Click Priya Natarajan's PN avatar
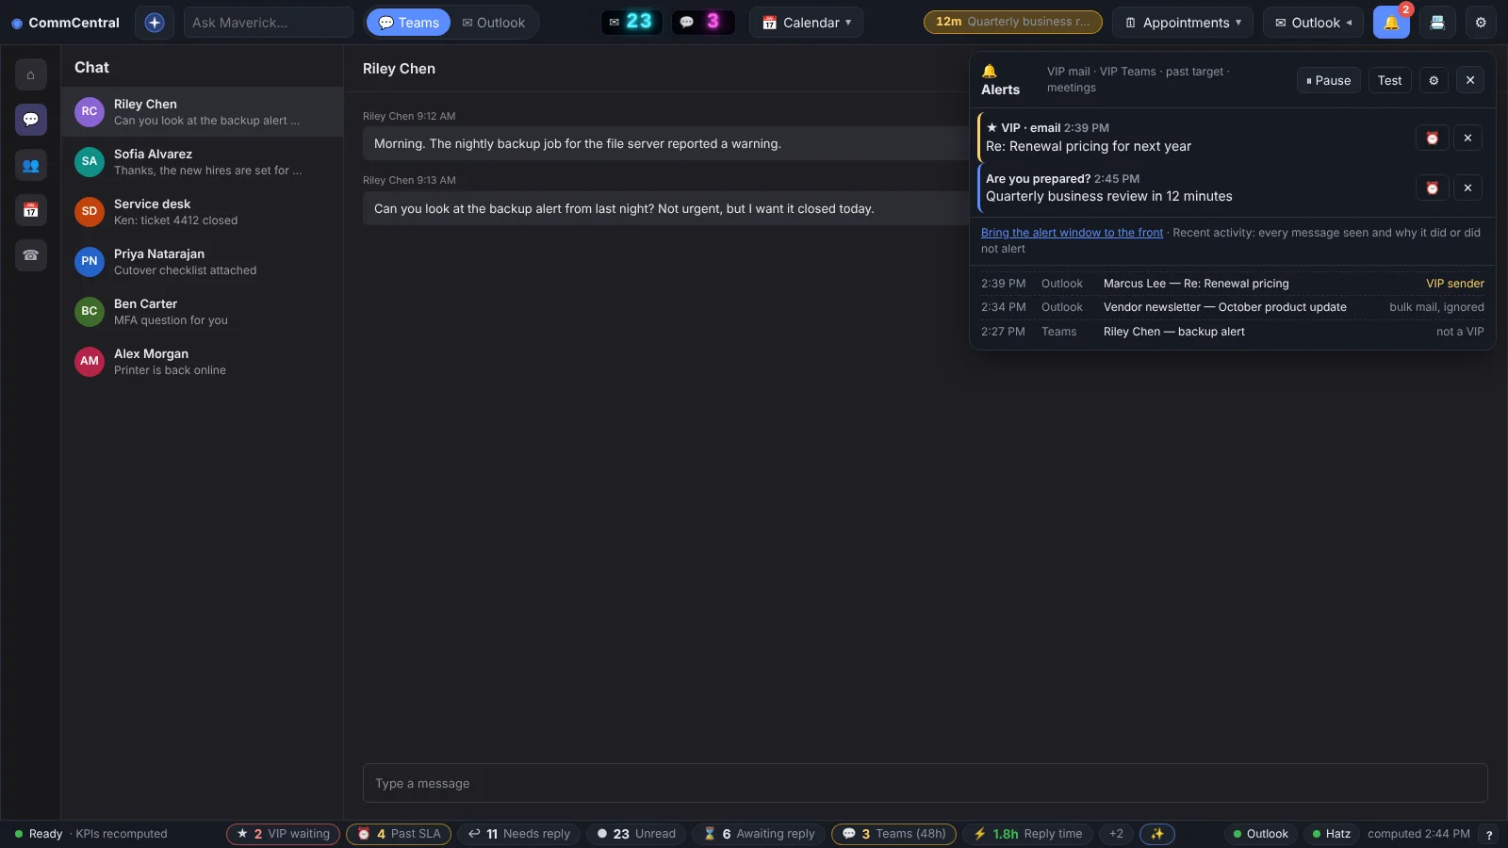Image resolution: width=1508 pixels, height=848 pixels. 90,261
